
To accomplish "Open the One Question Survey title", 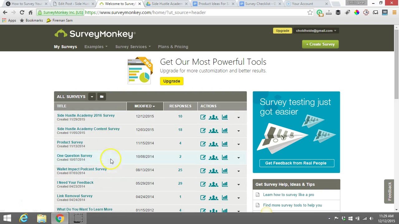I will [x=75, y=156].
